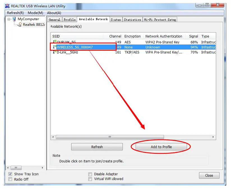The image size is (231, 189).
Task: Open the Statistics tab
Action: coord(132,20)
